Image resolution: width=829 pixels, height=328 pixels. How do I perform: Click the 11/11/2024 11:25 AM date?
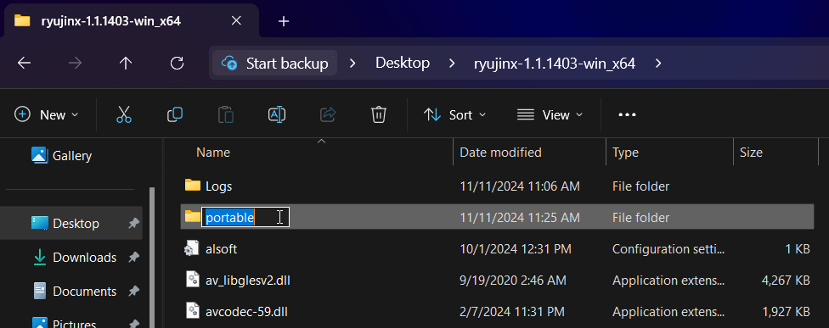[x=519, y=217]
